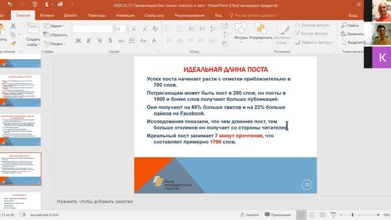Toggle Заметки notes button in status bar
The width and height of the screenshot is (391, 220).
[249, 215]
